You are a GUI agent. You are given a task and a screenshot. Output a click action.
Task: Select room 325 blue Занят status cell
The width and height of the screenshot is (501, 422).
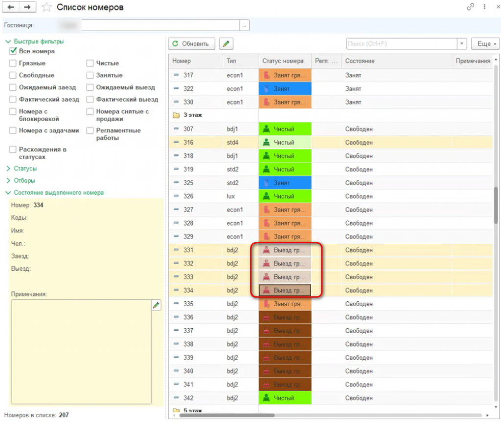tap(285, 183)
